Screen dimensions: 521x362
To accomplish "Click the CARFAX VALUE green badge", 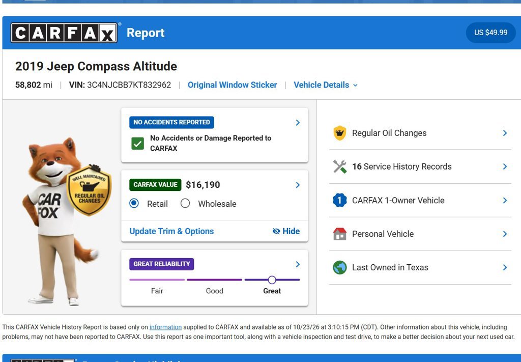I will (x=155, y=185).
